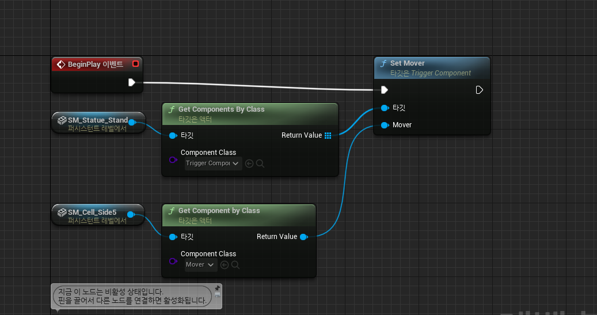Click Component Class pin on Get Components By Class
This screenshot has height=315, width=597.
point(173,160)
